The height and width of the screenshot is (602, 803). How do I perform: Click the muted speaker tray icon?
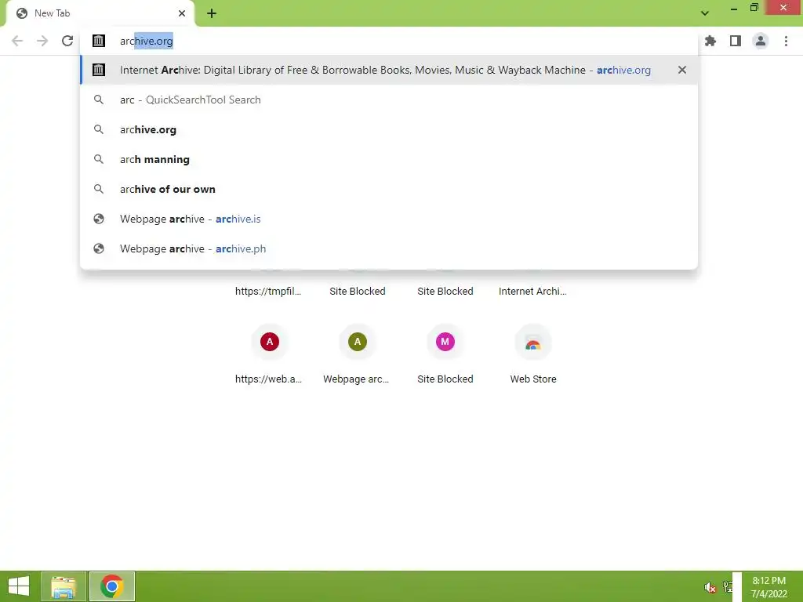tap(710, 587)
